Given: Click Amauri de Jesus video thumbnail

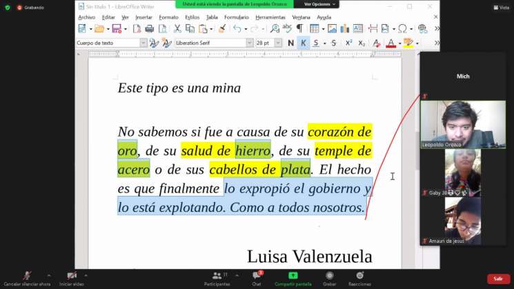Looking at the screenshot, I should tap(463, 221).
